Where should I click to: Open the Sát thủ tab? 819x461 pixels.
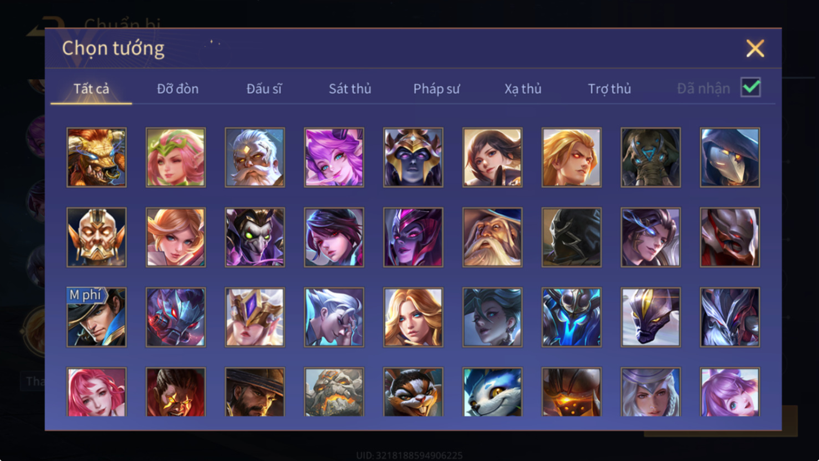[x=350, y=89]
